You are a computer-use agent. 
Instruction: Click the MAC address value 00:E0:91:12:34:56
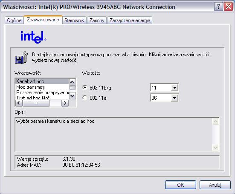(81, 165)
